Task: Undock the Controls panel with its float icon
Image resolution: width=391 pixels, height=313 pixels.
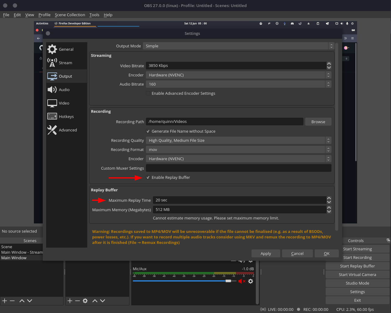Action: [x=388, y=241]
